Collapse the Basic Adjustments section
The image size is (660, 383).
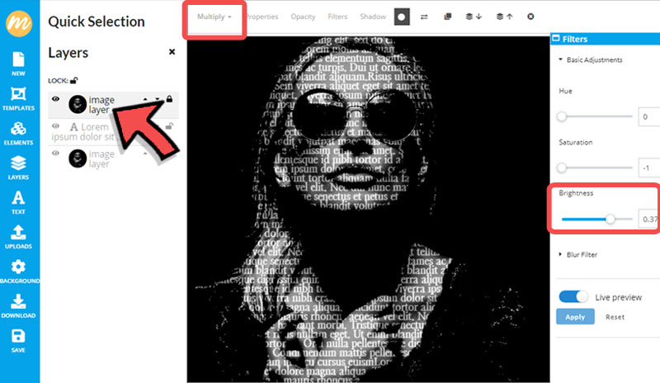(x=591, y=59)
